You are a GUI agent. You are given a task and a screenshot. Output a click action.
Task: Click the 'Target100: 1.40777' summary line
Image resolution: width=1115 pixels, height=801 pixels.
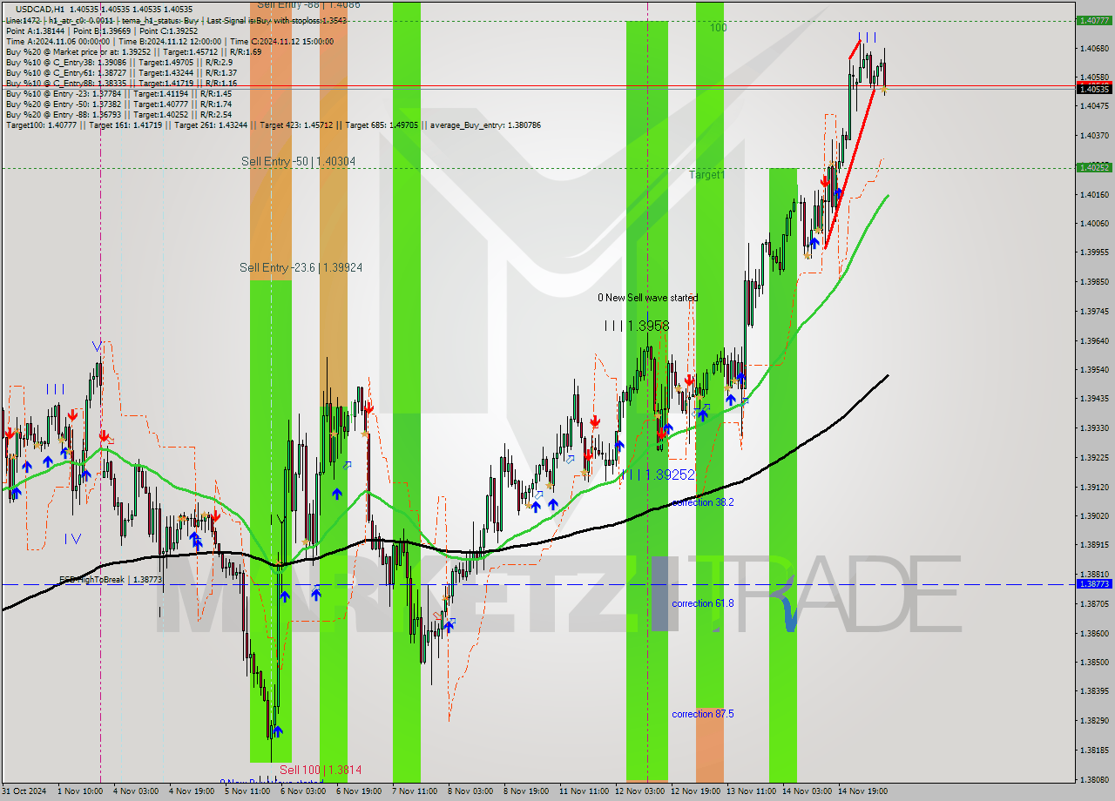click(x=273, y=125)
